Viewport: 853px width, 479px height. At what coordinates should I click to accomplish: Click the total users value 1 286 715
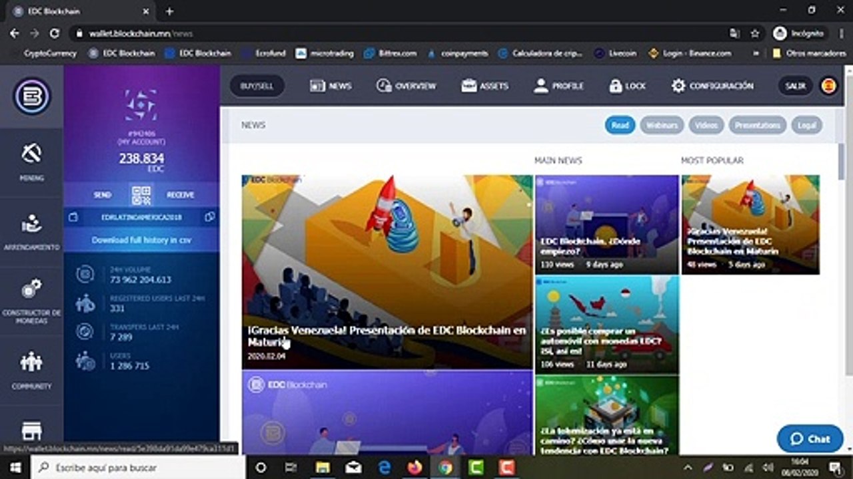coord(129,366)
